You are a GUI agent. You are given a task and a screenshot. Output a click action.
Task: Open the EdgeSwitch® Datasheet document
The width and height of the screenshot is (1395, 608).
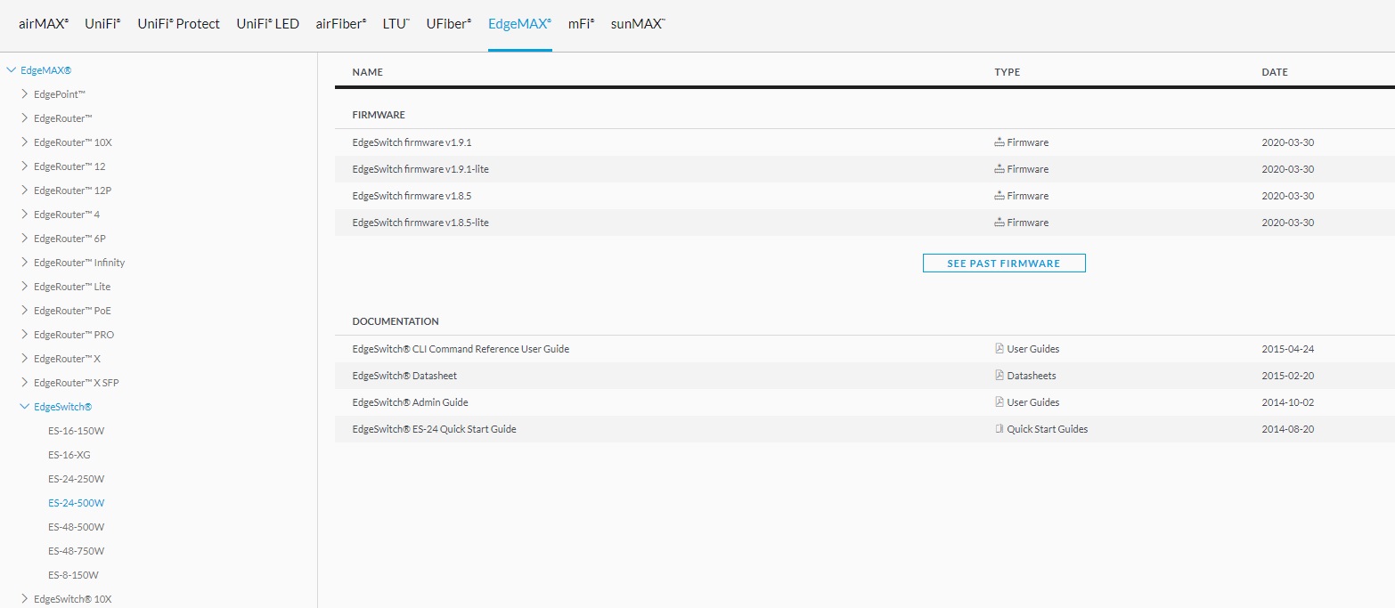coord(404,376)
